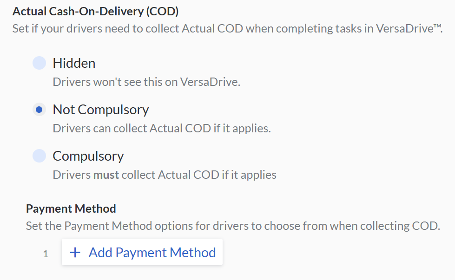Click row number 1 beside Add Payment Method
Image resolution: width=455 pixels, height=280 pixels.
point(46,254)
